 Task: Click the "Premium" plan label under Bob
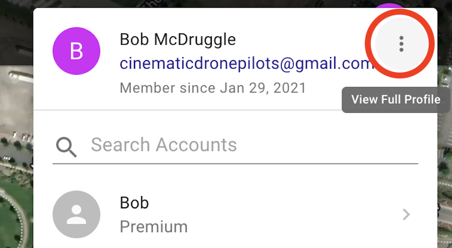click(154, 227)
